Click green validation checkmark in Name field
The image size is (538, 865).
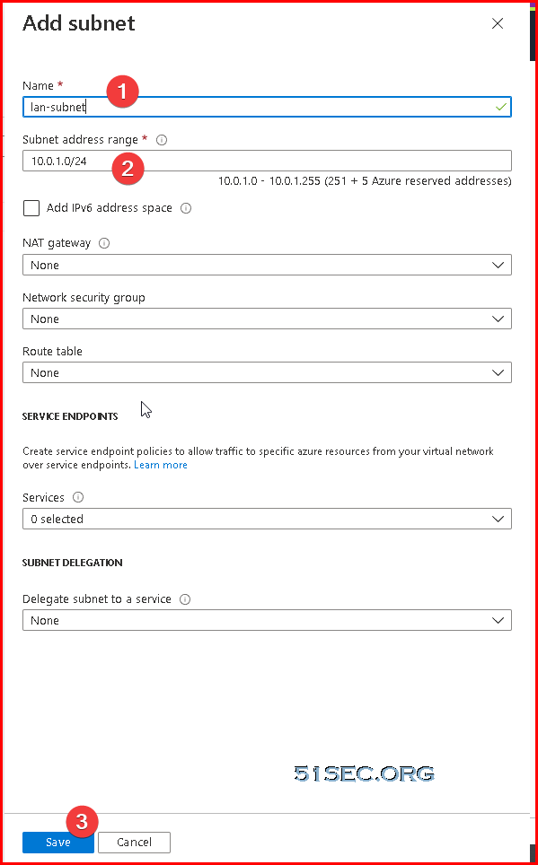(501, 107)
